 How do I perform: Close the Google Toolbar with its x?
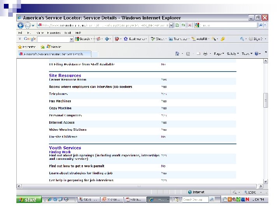tap(20, 38)
